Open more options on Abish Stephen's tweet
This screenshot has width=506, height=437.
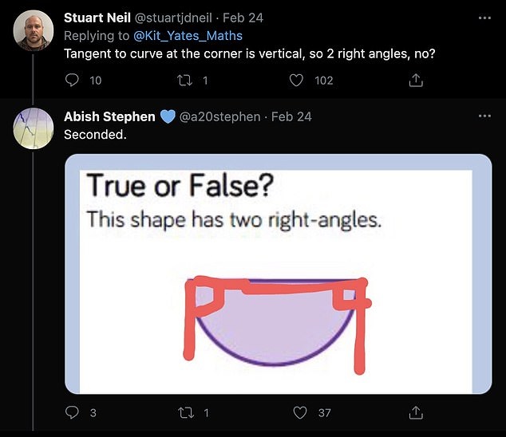tap(484, 116)
